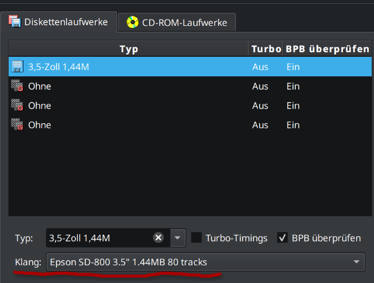
Task: Click the disabled drive icon in fourth row
Action: [17, 125]
